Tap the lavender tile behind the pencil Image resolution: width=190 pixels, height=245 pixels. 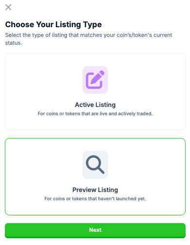(x=95, y=80)
